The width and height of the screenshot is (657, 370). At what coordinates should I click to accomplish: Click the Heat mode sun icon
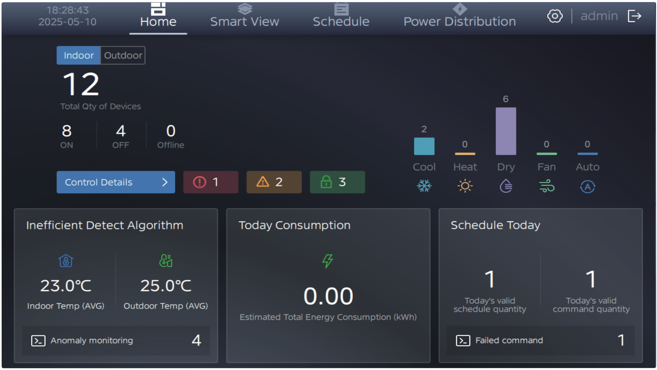465,186
